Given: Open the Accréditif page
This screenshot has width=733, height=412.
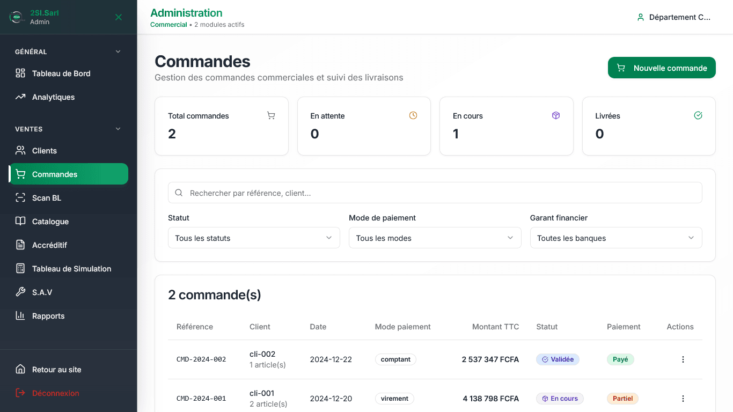Looking at the screenshot, I should pos(69,245).
